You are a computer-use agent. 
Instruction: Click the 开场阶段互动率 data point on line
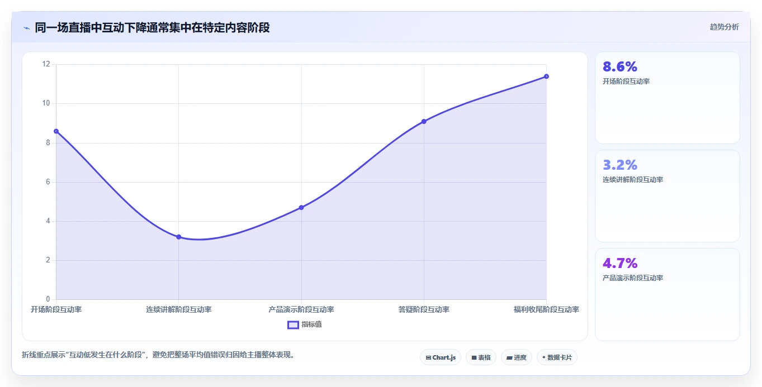point(56,131)
